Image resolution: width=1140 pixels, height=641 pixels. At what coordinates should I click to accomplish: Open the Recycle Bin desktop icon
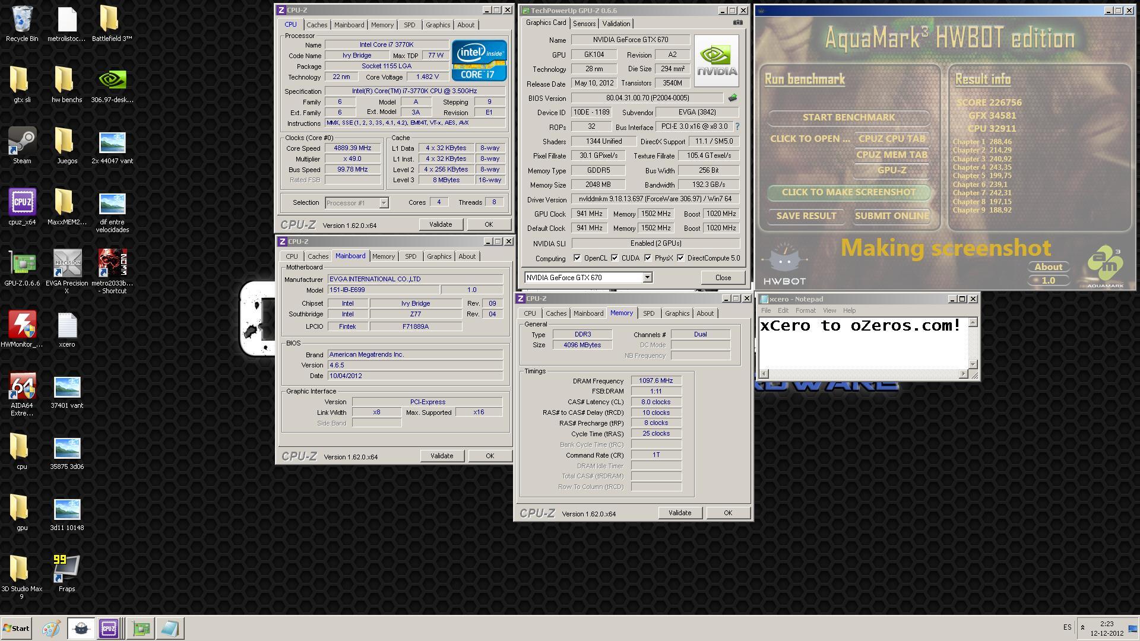coord(22,24)
